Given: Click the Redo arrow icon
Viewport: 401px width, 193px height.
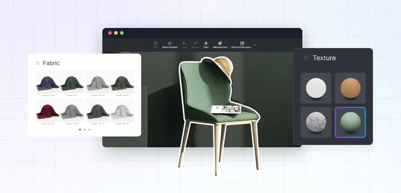Looking at the screenshot, I should pos(195,43).
